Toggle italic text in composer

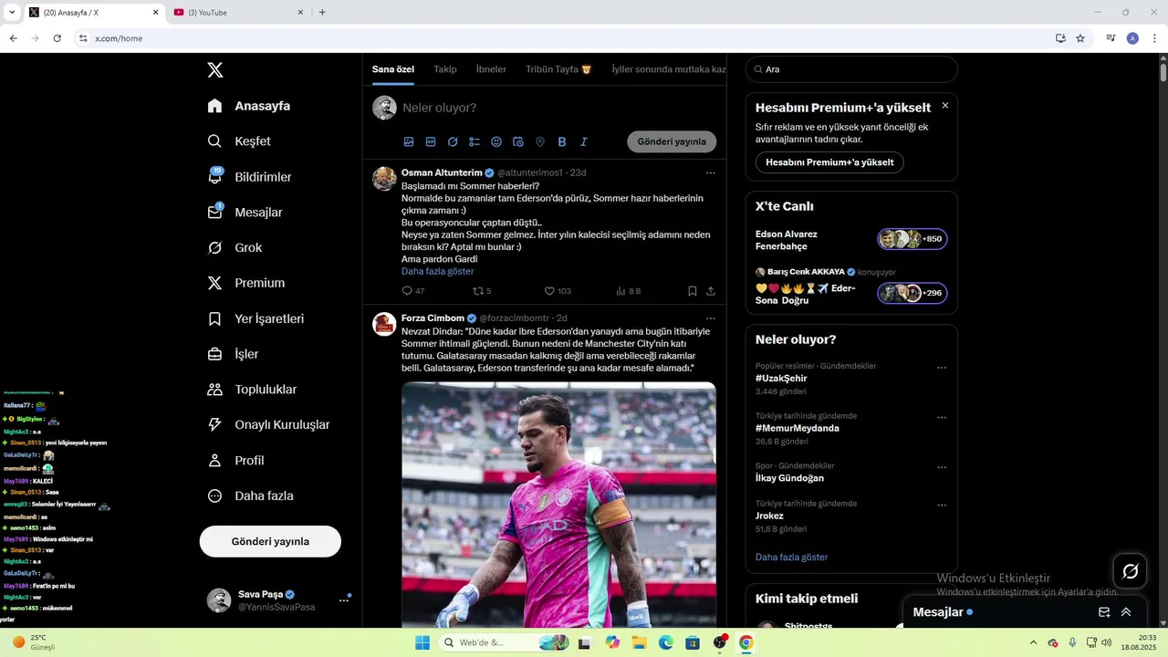584,142
